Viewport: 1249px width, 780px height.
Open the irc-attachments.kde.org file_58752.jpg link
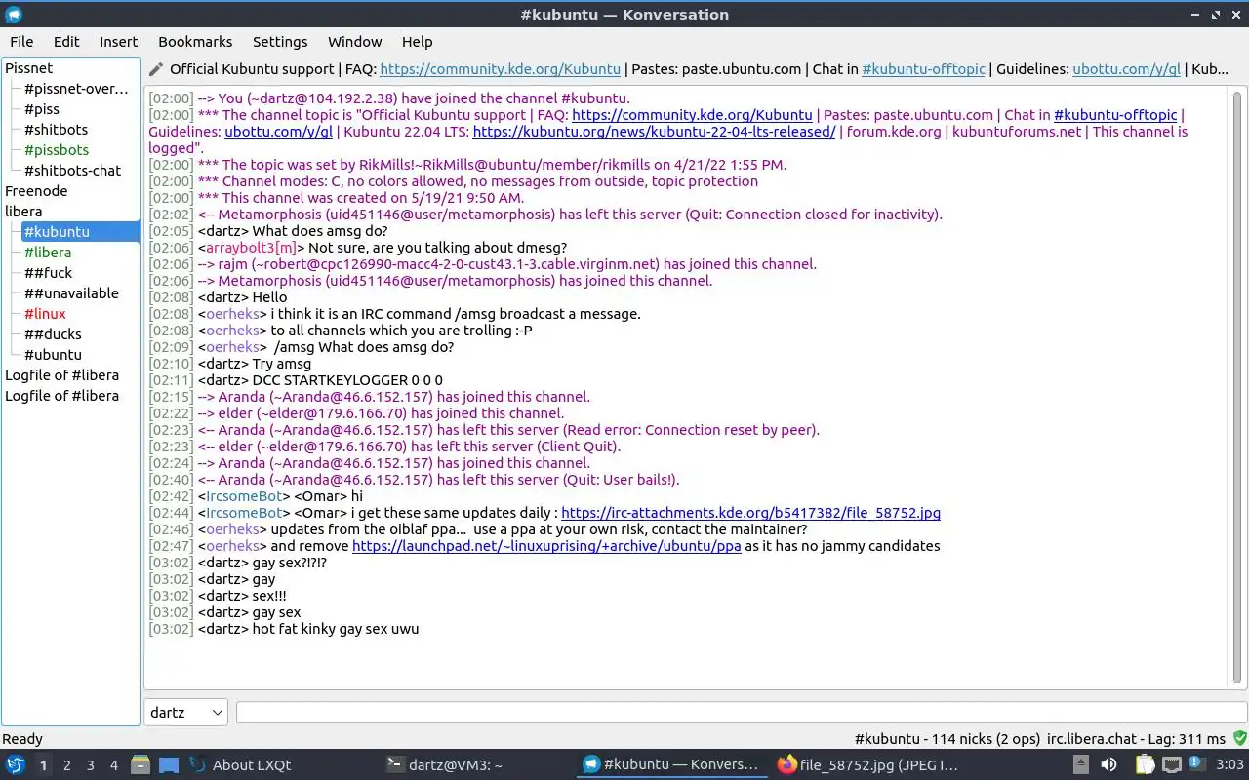click(750, 513)
